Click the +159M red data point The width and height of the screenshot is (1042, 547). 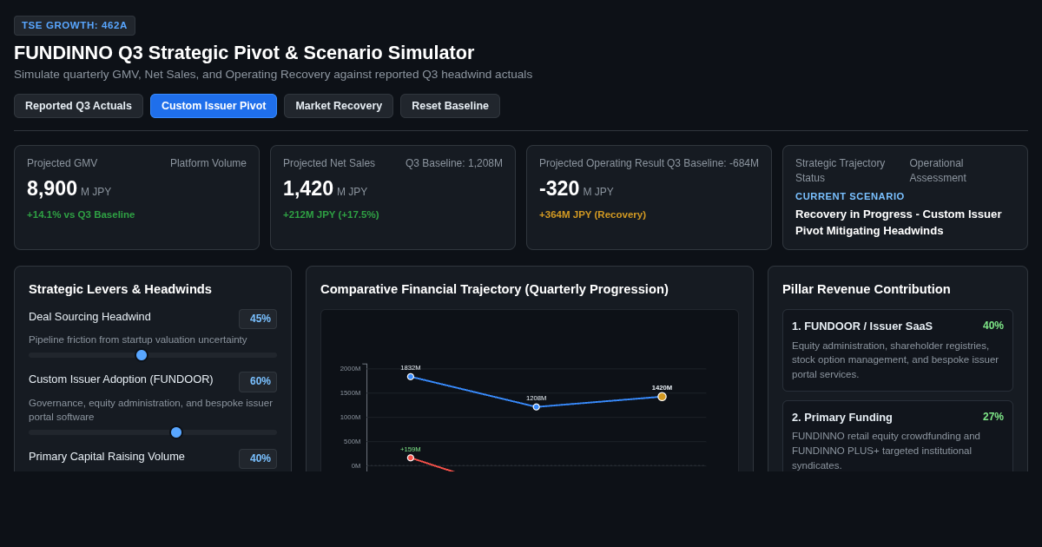point(411,458)
